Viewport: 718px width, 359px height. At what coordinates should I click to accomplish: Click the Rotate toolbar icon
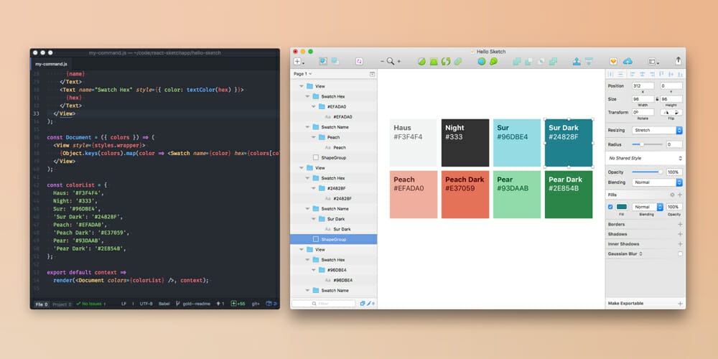point(446,61)
